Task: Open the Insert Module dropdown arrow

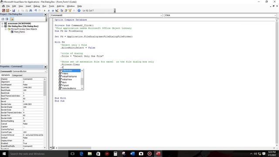Action: tap(10, 10)
